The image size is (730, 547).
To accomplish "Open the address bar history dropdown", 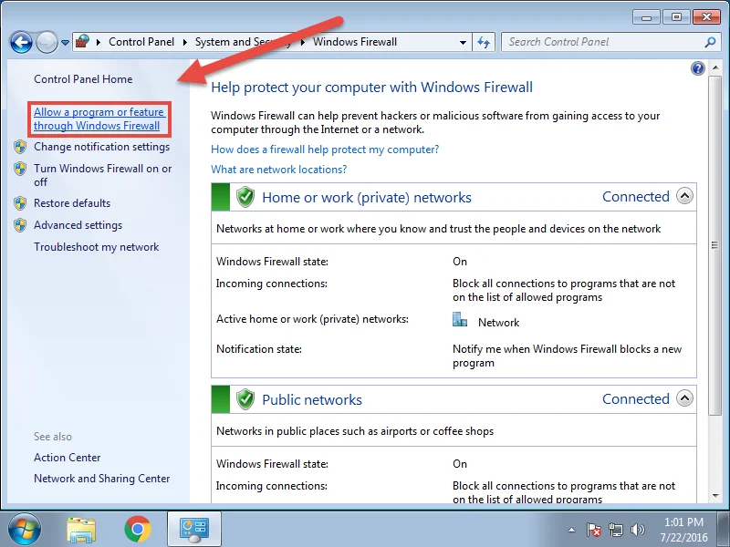I will click(x=464, y=42).
